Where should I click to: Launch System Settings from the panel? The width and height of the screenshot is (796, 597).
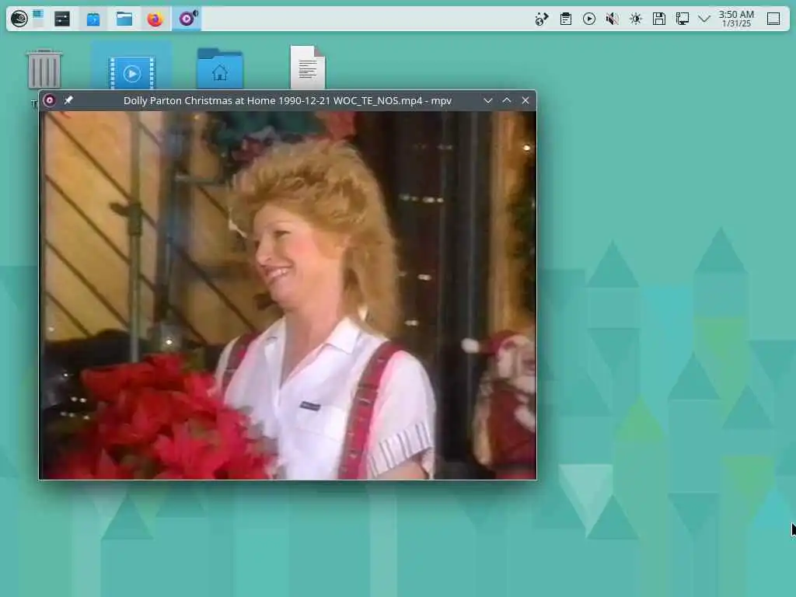click(x=62, y=19)
